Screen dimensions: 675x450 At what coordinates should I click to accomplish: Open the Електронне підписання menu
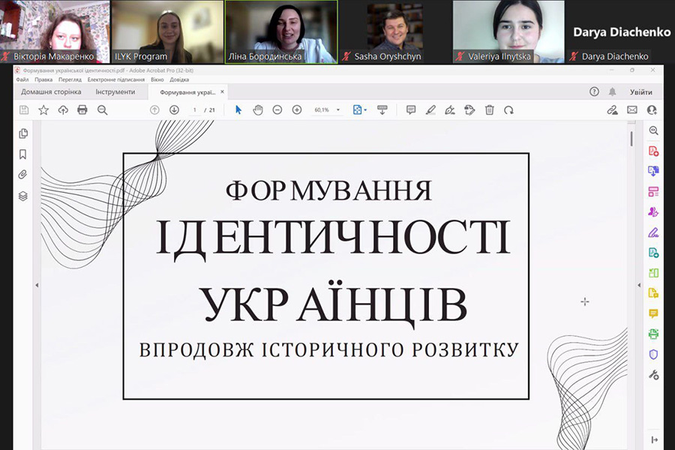pos(115,79)
